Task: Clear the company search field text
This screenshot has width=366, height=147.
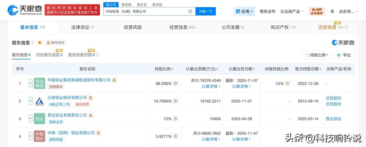Action: click(x=190, y=11)
